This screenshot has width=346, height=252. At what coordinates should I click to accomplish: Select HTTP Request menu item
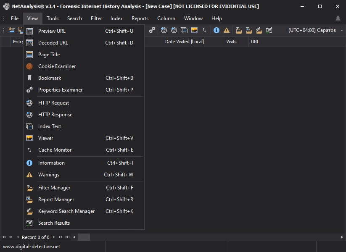[84, 103]
